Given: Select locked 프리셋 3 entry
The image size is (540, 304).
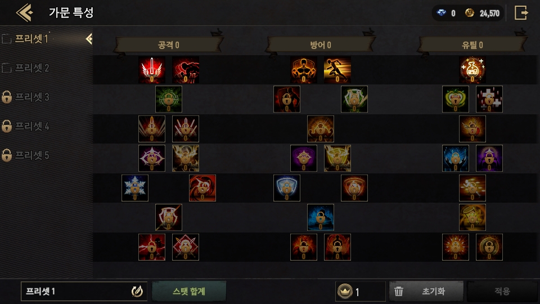Looking at the screenshot, I should pos(26,97).
